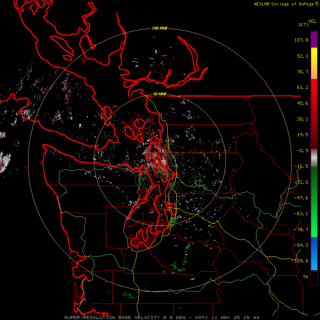This screenshot has width=320, height=320.
Task: Click the gray near-zero segment of color bar
Action: click(x=314, y=158)
